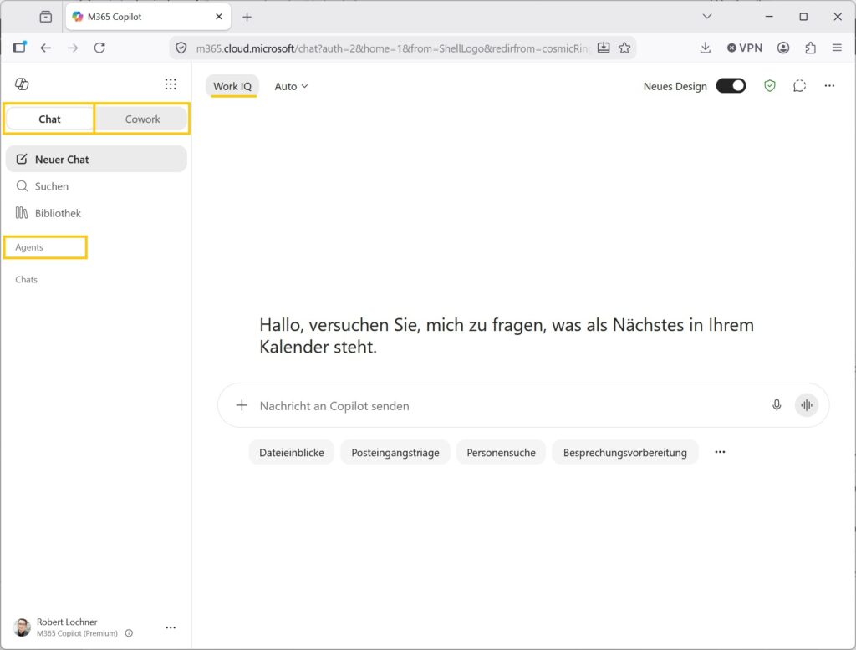
Task: Click the green shield protection icon
Action: point(770,86)
